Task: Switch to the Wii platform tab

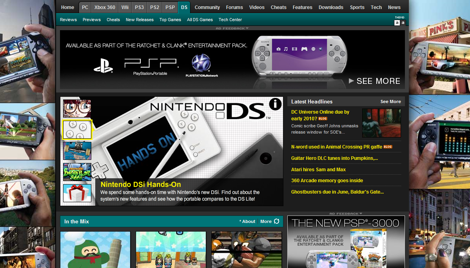Action: pos(125,7)
